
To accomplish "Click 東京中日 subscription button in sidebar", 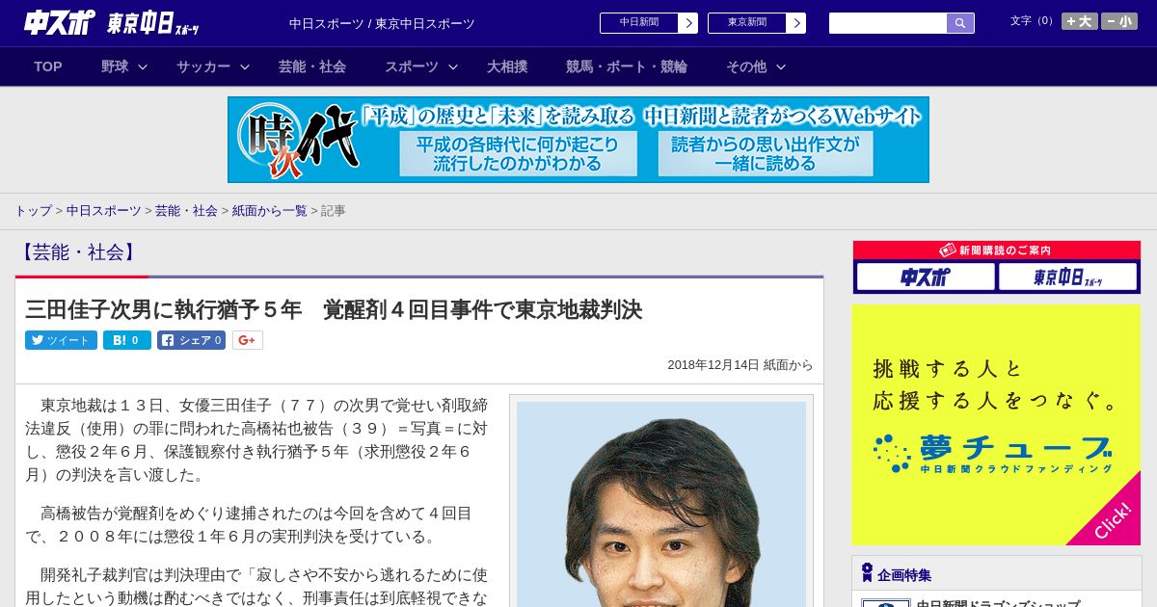I will 1067,277.
